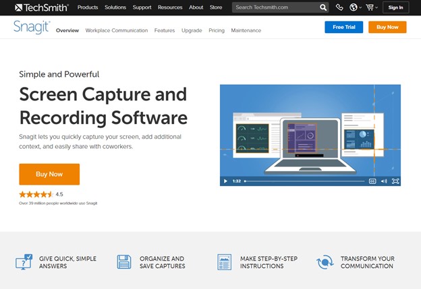Mute the video volume
The image size is (421, 289).
point(384,181)
